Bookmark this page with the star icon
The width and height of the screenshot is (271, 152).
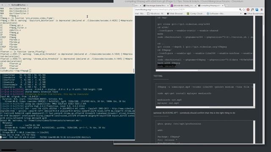[x=244, y=10]
